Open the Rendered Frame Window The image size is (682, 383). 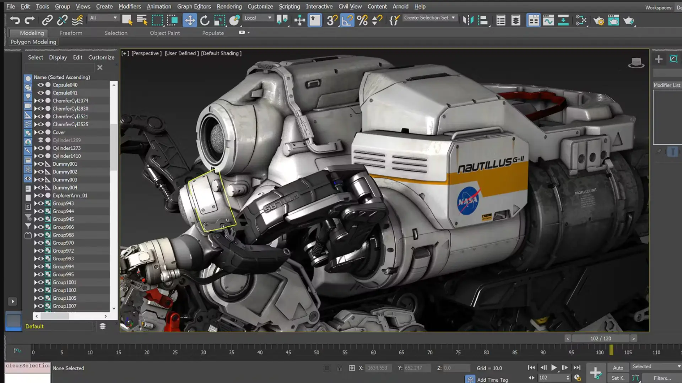click(613, 20)
